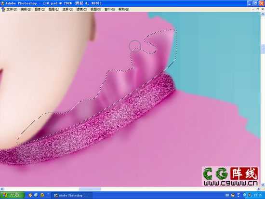Viewport: 265px width, 199px height.
Task: Click the system tray clock
Action: click(x=258, y=195)
